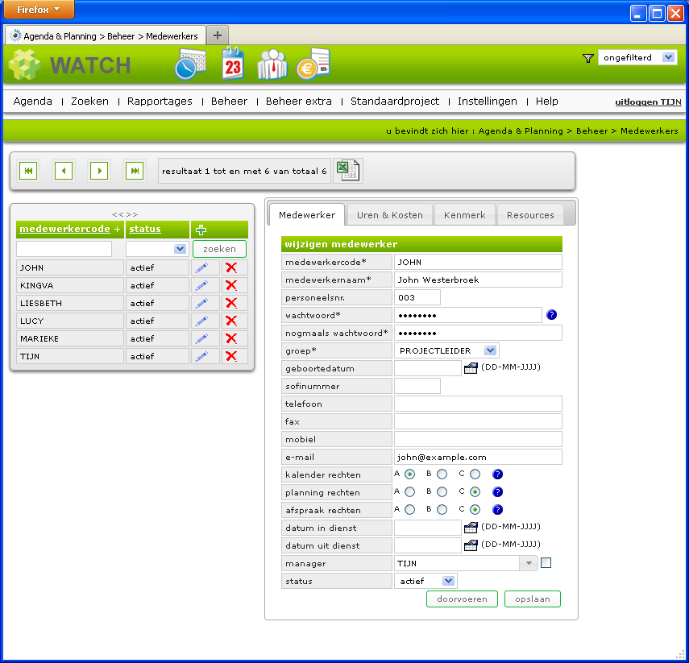Go to last results page

pyautogui.click(x=135, y=171)
